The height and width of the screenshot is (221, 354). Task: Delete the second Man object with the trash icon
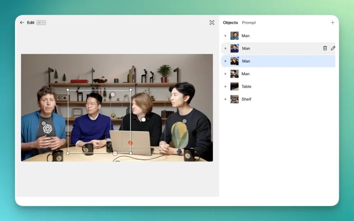(325, 48)
